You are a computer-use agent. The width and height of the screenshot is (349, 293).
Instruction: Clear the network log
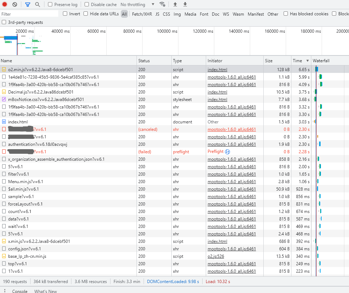tap(15, 5)
